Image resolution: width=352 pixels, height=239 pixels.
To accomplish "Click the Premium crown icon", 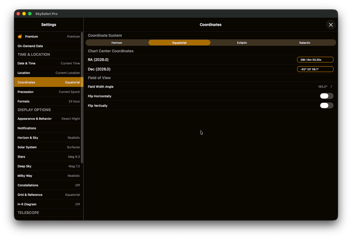I will click(x=20, y=36).
